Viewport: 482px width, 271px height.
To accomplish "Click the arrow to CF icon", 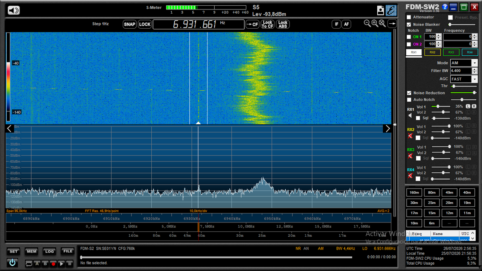I will 252,24.
